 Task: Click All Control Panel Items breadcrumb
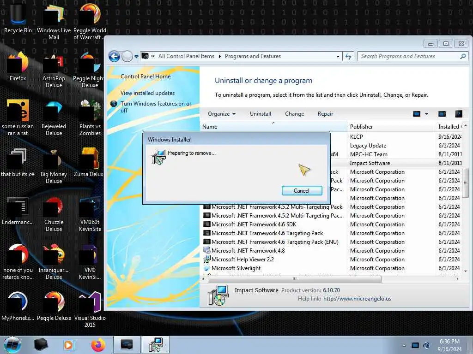(186, 56)
